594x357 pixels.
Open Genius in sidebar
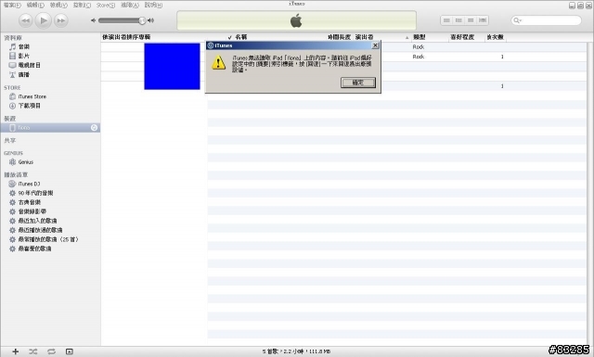(x=25, y=162)
